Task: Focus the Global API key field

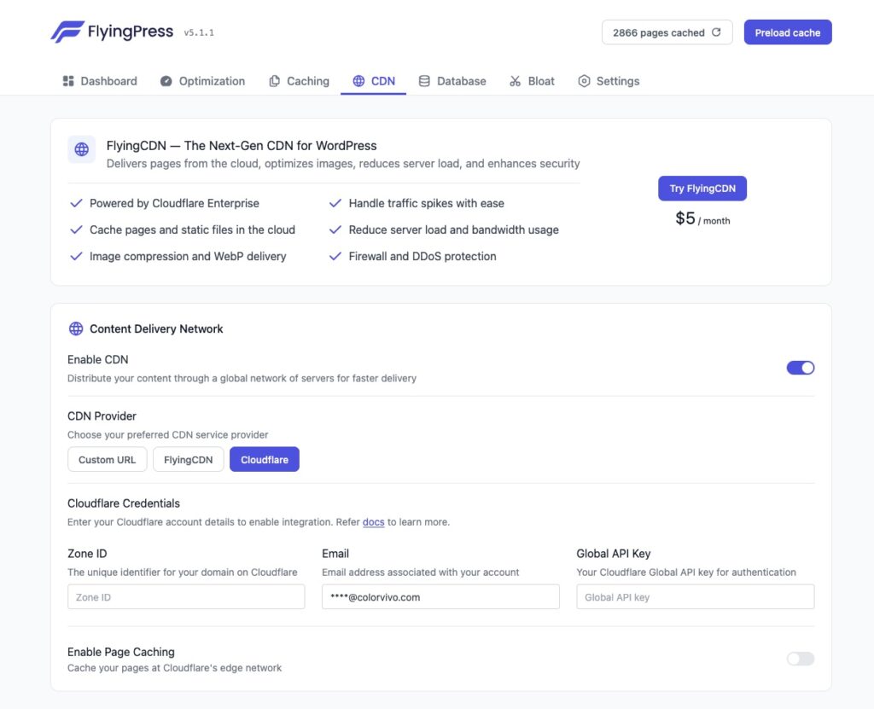Action: [x=695, y=597]
